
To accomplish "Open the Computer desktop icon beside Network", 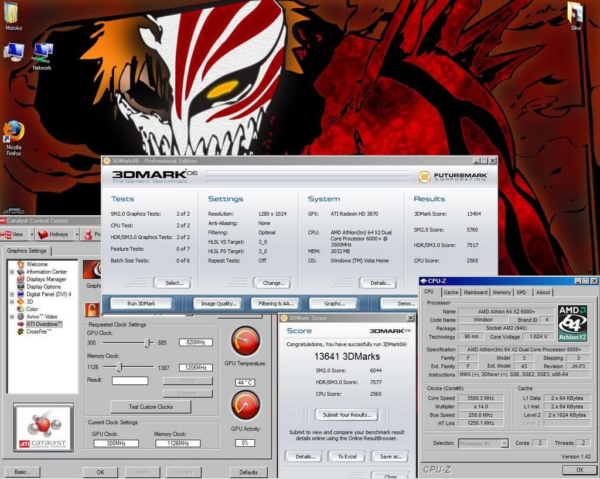I will pyautogui.click(x=14, y=52).
